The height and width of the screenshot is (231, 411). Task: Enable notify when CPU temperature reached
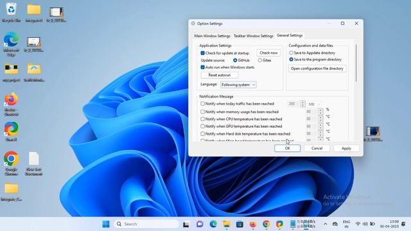(x=203, y=119)
